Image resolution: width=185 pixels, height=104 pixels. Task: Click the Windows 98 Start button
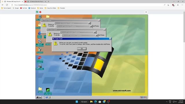[39, 97]
